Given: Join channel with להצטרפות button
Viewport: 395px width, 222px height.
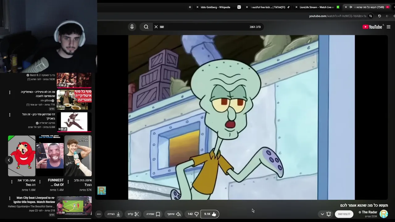Looking at the screenshot, I should [x=344, y=214].
